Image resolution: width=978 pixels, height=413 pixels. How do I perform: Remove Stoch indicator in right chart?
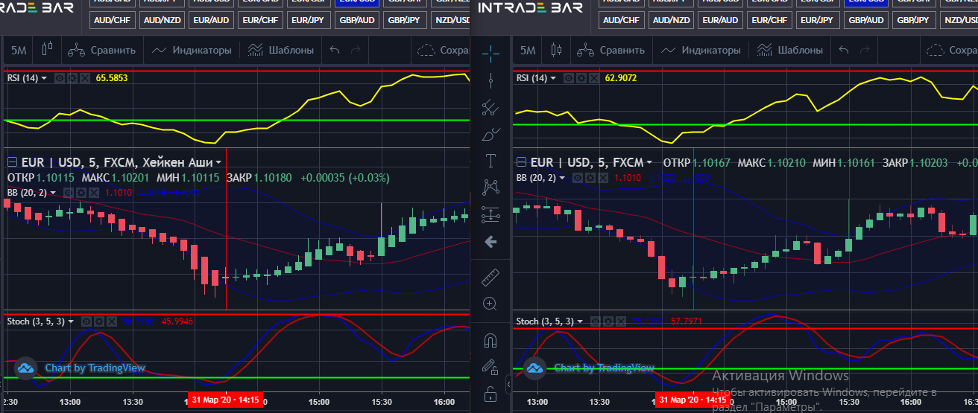click(620, 321)
